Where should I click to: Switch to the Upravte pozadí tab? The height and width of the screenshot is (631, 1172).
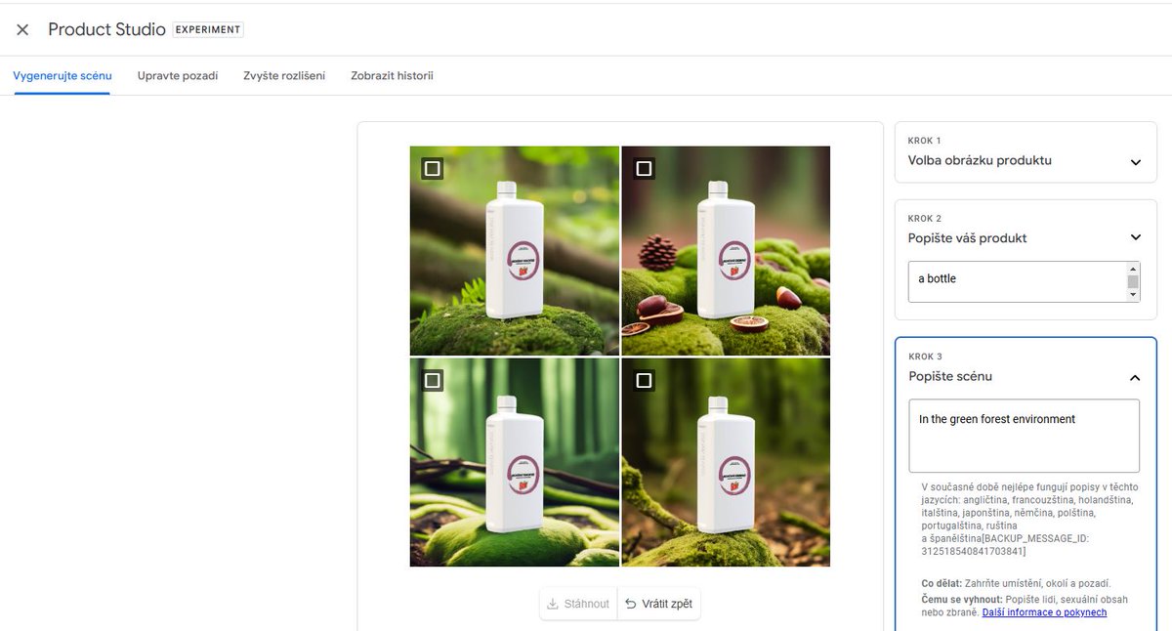(177, 75)
